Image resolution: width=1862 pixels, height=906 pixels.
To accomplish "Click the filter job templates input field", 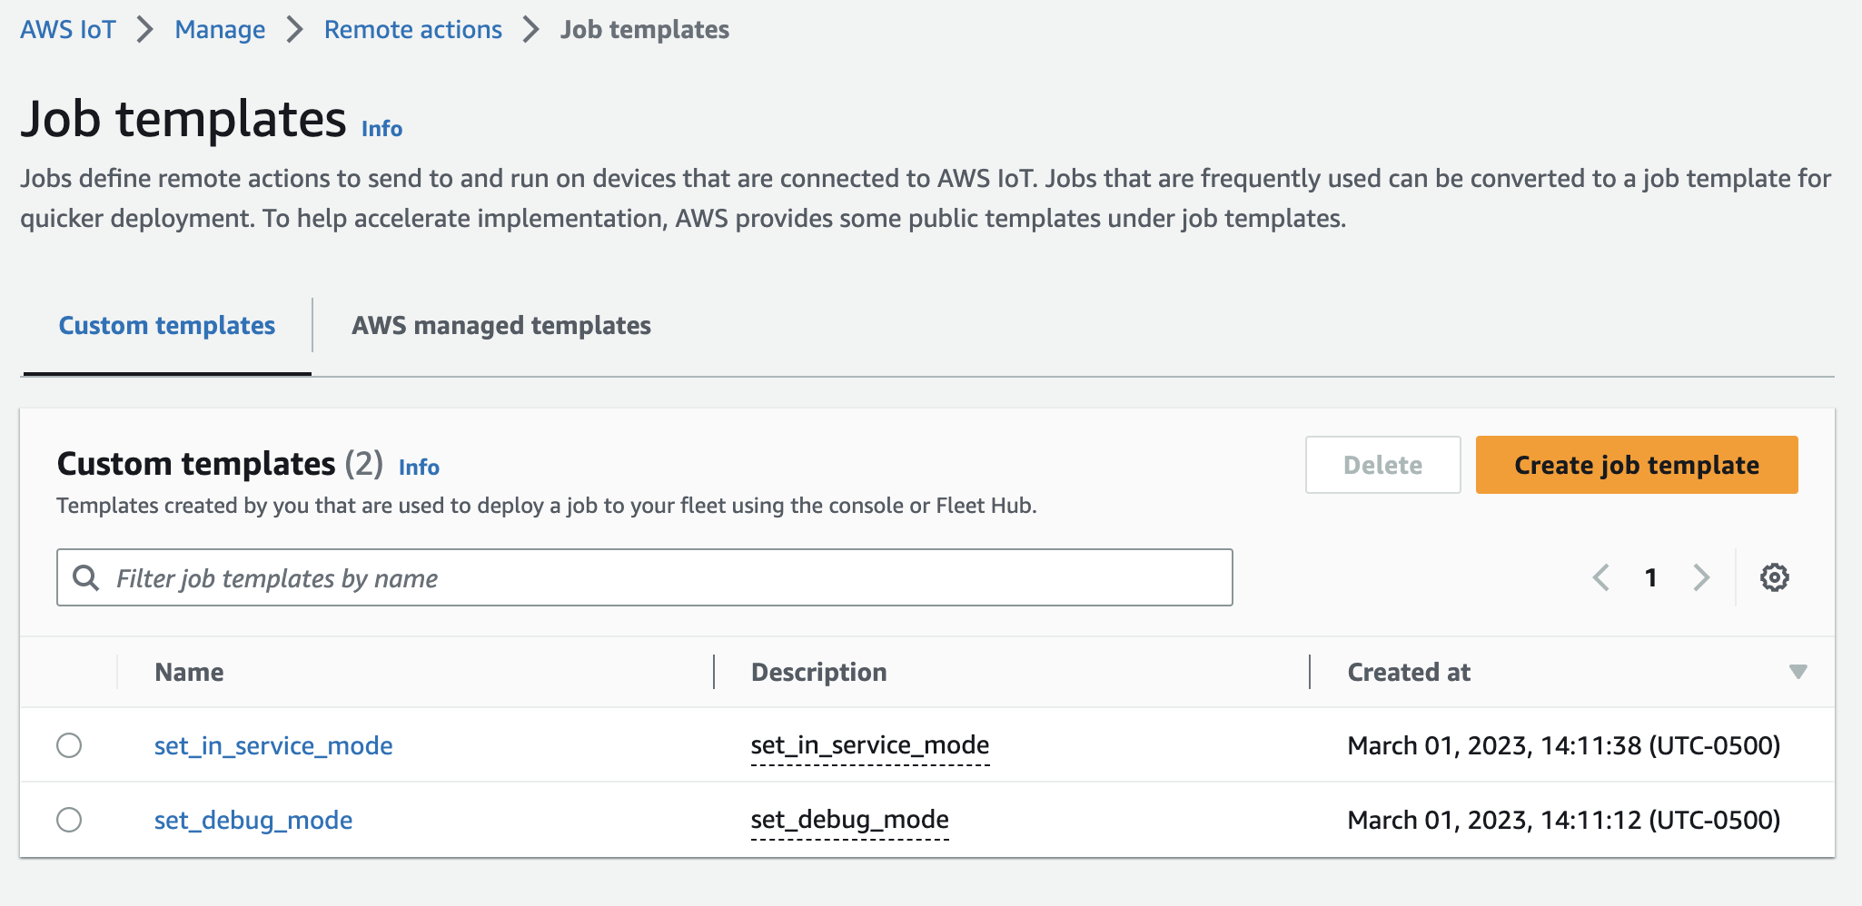I will click(x=636, y=577).
